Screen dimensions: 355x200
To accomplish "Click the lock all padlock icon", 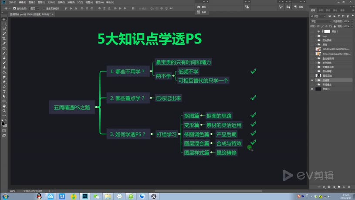I will [x=335, y=26].
